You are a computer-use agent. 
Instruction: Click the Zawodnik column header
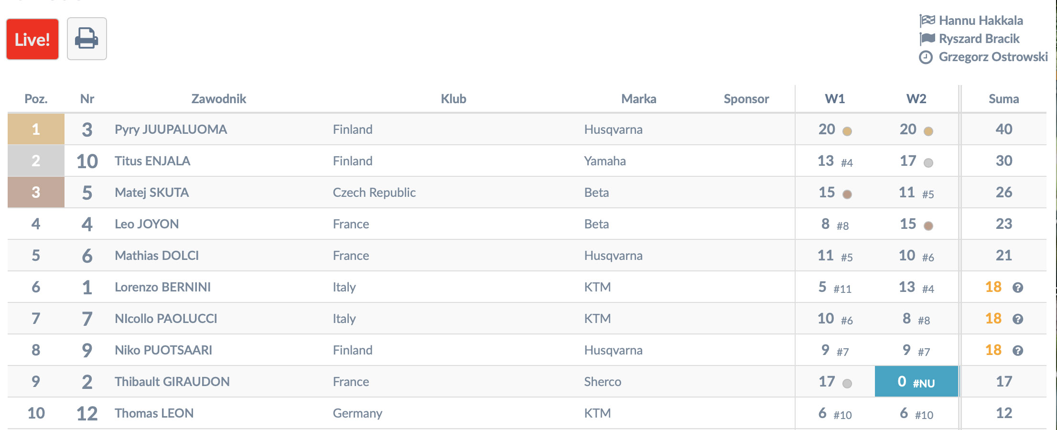(218, 99)
